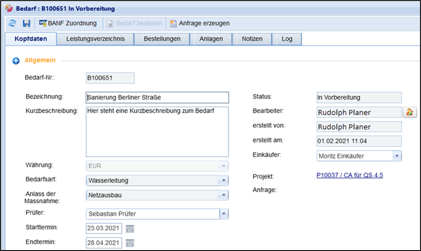Expand the Einkäufer dropdown

click(397, 156)
